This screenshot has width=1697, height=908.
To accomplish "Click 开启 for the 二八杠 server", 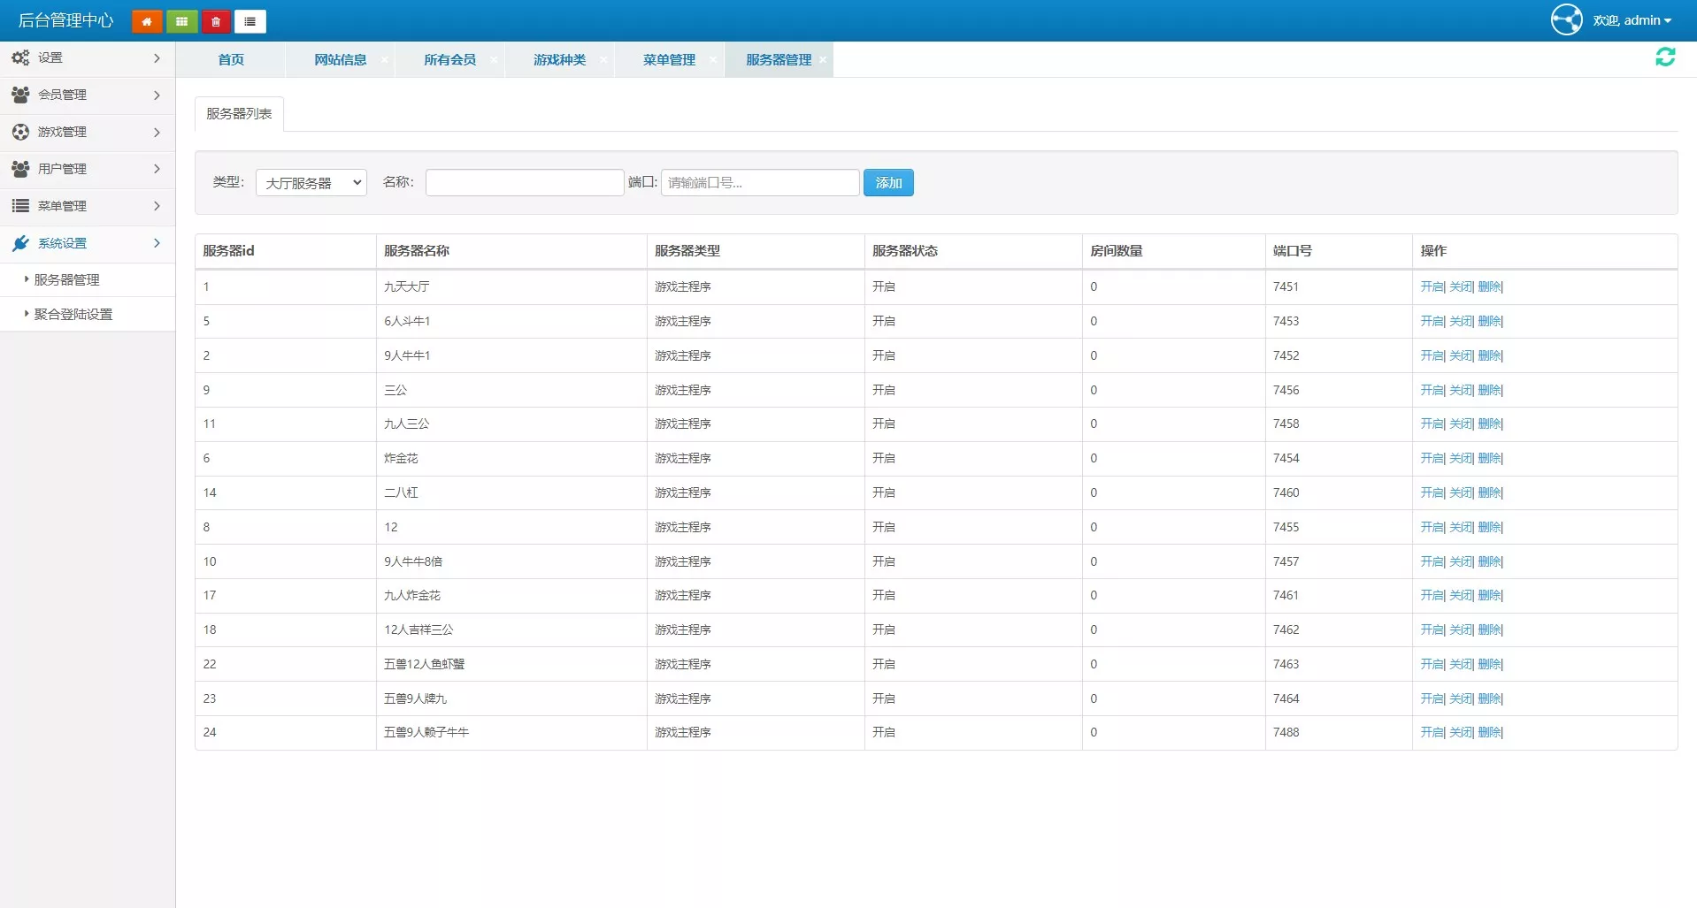I will point(1432,492).
